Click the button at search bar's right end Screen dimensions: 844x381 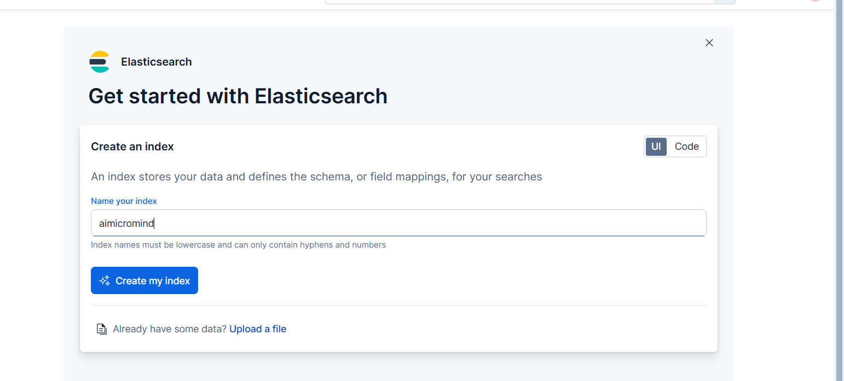pyautogui.click(x=724, y=2)
